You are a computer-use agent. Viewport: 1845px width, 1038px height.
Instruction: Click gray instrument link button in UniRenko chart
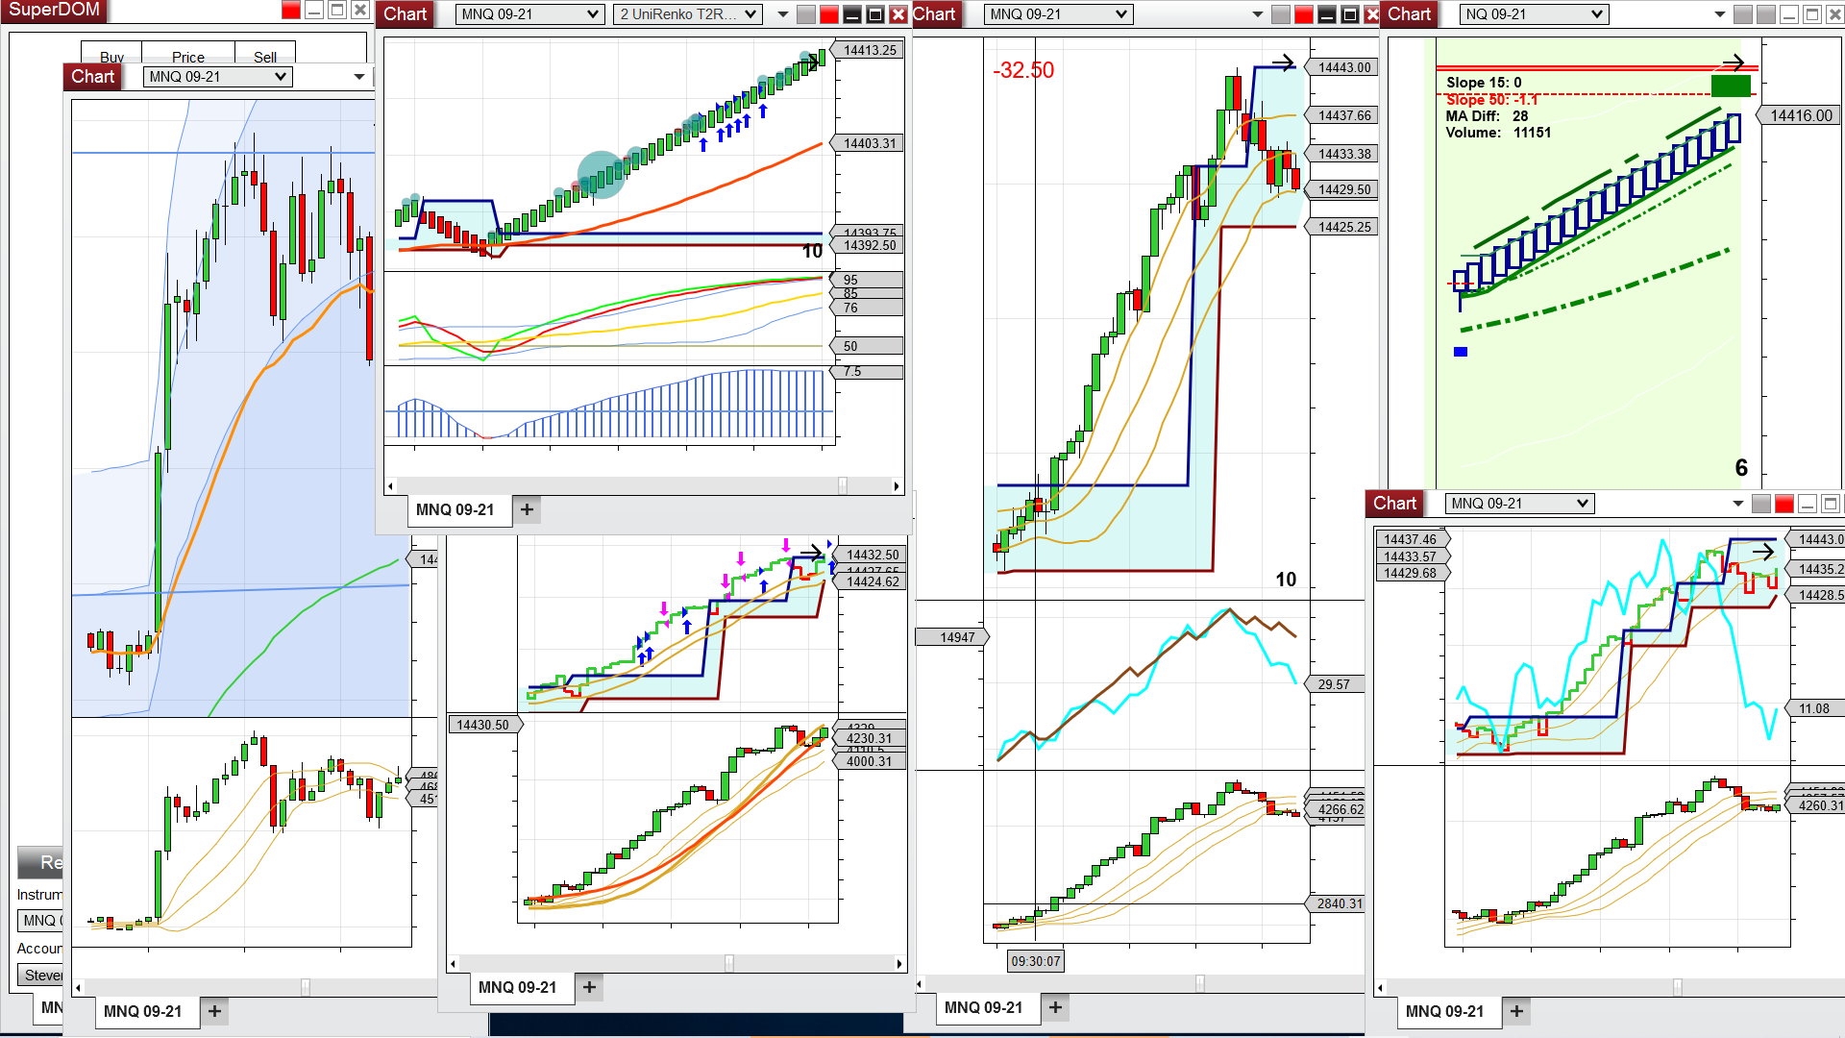806,14
